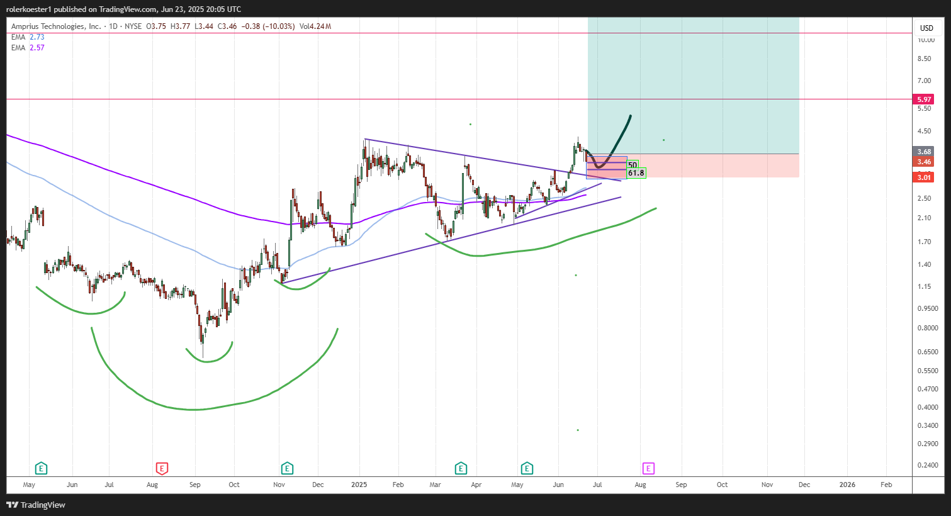Click the 0.2400 value on price axis
The width and height of the screenshot is (951, 516).
tap(928, 465)
